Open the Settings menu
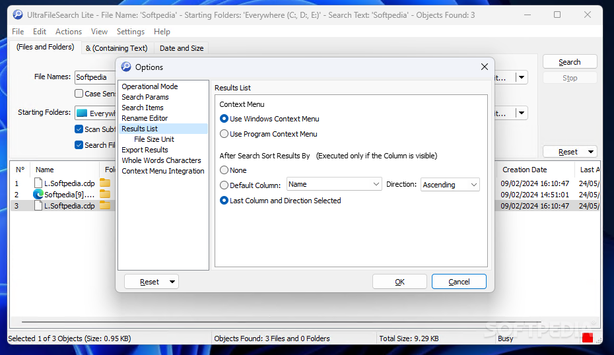Image resolution: width=614 pixels, height=355 pixels. pyautogui.click(x=131, y=31)
